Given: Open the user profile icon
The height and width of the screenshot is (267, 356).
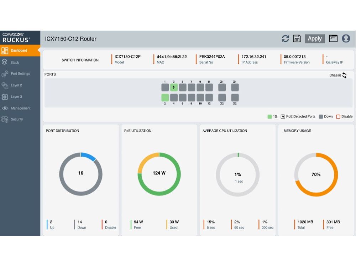Looking at the screenshot, I should pos(346,38).
